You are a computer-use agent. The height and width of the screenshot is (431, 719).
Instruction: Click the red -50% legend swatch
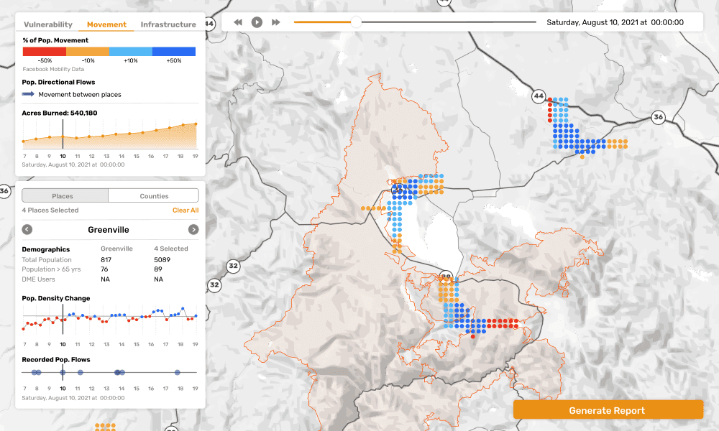(45, 51)
